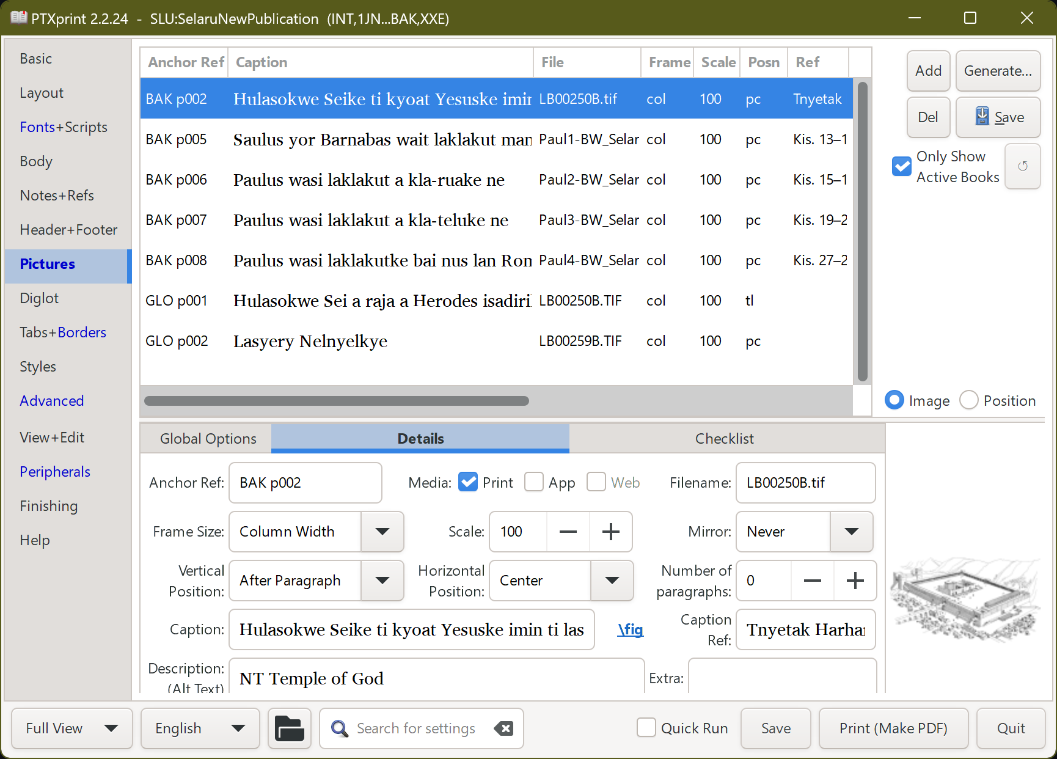The image size is (1057, 759).
Task: Open the Global Options tab
Action: point(208,438)
